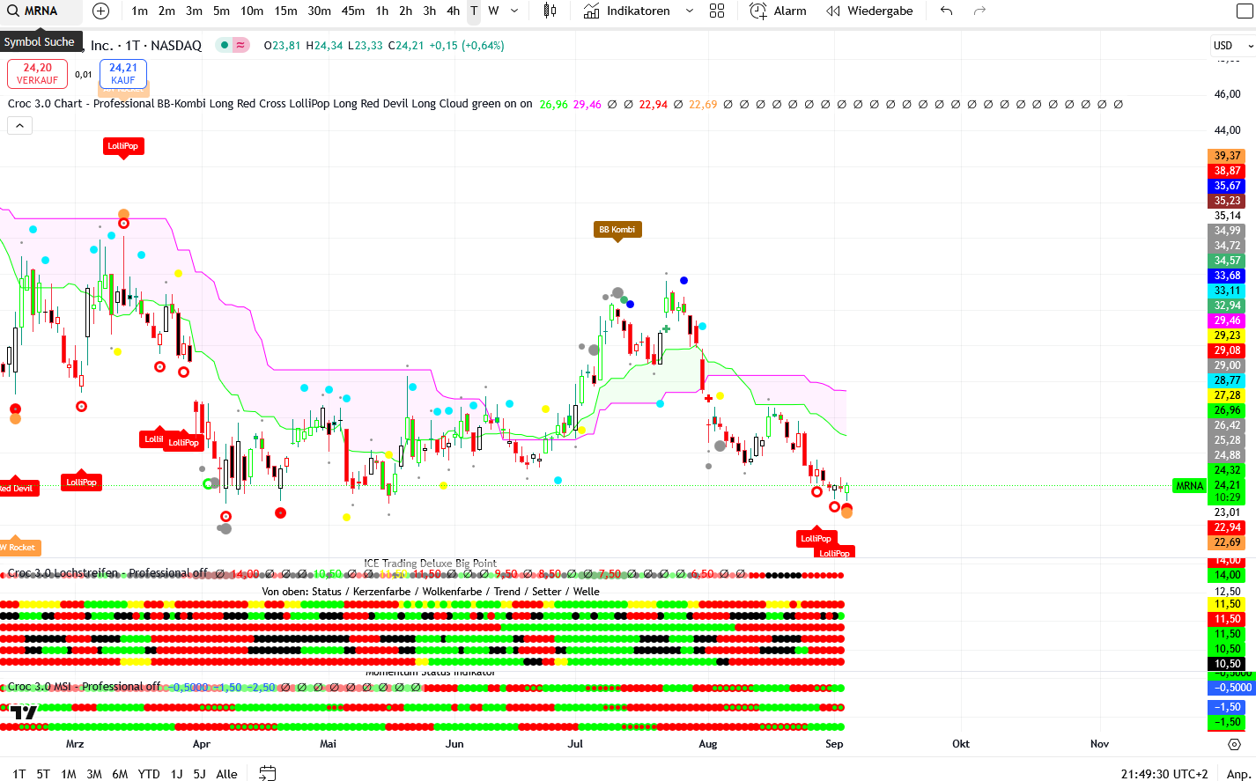Create an Alarm from the toolbar
Screen dimensions: 1256x781
[778, 11]
